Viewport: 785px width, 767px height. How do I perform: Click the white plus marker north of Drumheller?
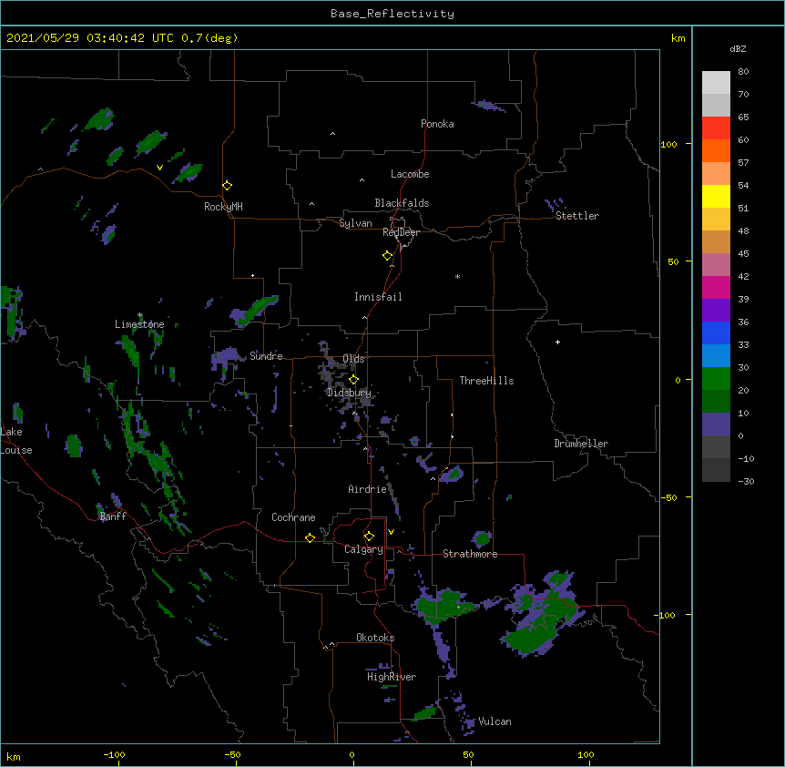(x=557, y=342)
